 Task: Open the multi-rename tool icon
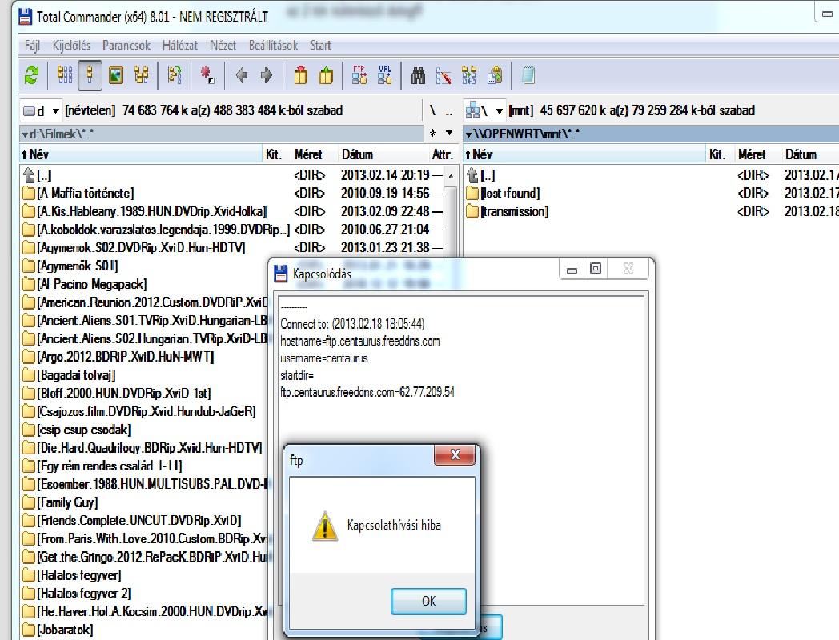[443, 75]
